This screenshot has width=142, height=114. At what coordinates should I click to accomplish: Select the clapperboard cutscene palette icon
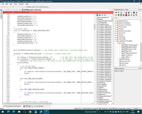click(129, 13)
